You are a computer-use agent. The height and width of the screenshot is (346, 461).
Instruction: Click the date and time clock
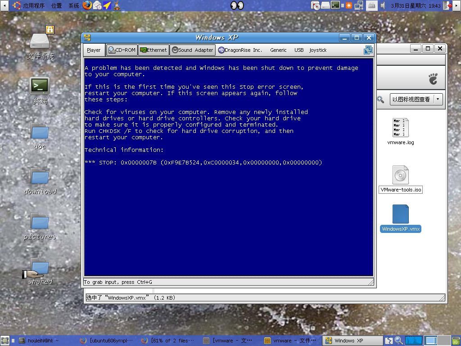tap(416, 5)
